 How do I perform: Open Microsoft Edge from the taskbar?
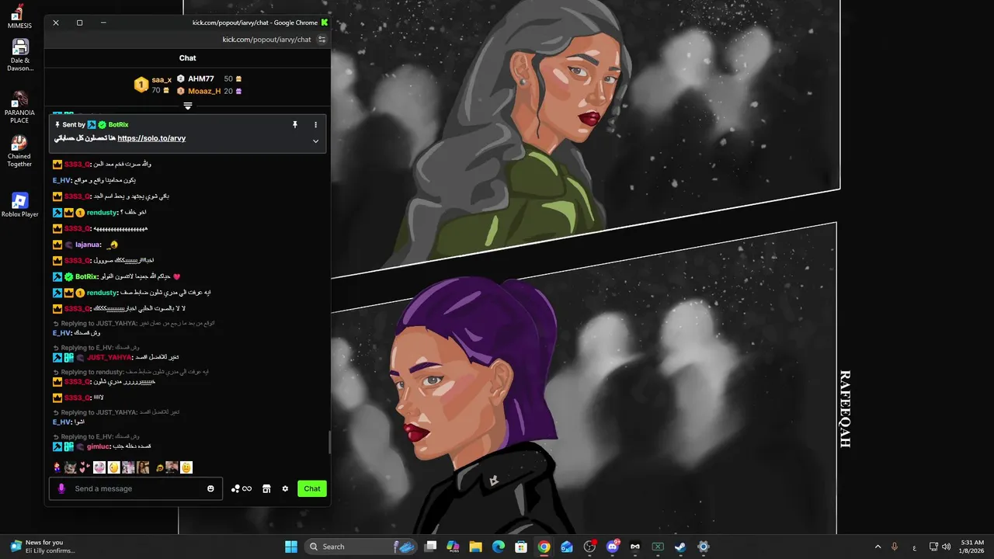[x=499, y=547]
